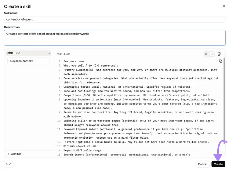Viewport: 229px width, 171px height.
Task: Add a new file
Action: tap(14, 154)
